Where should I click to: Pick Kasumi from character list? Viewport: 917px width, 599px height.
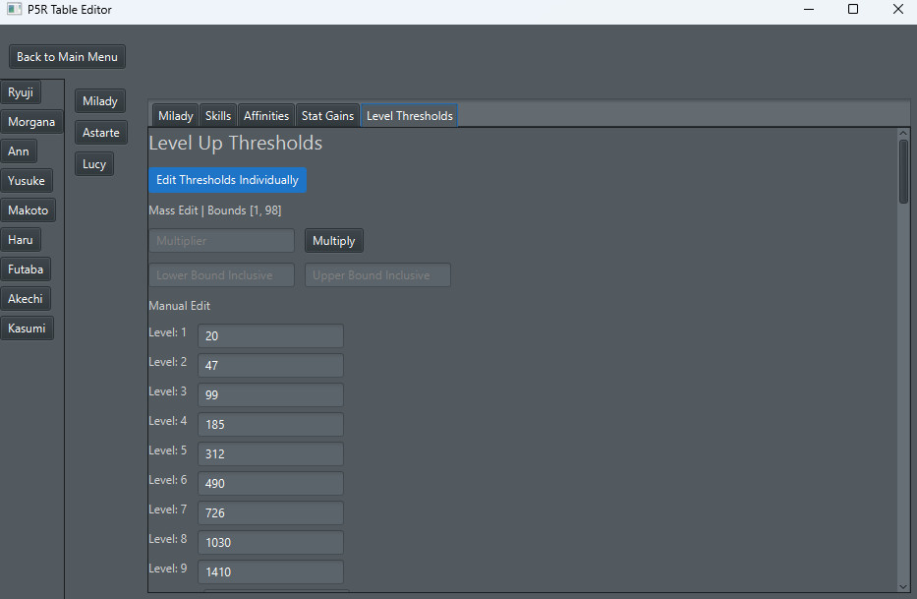pos(27,329)
